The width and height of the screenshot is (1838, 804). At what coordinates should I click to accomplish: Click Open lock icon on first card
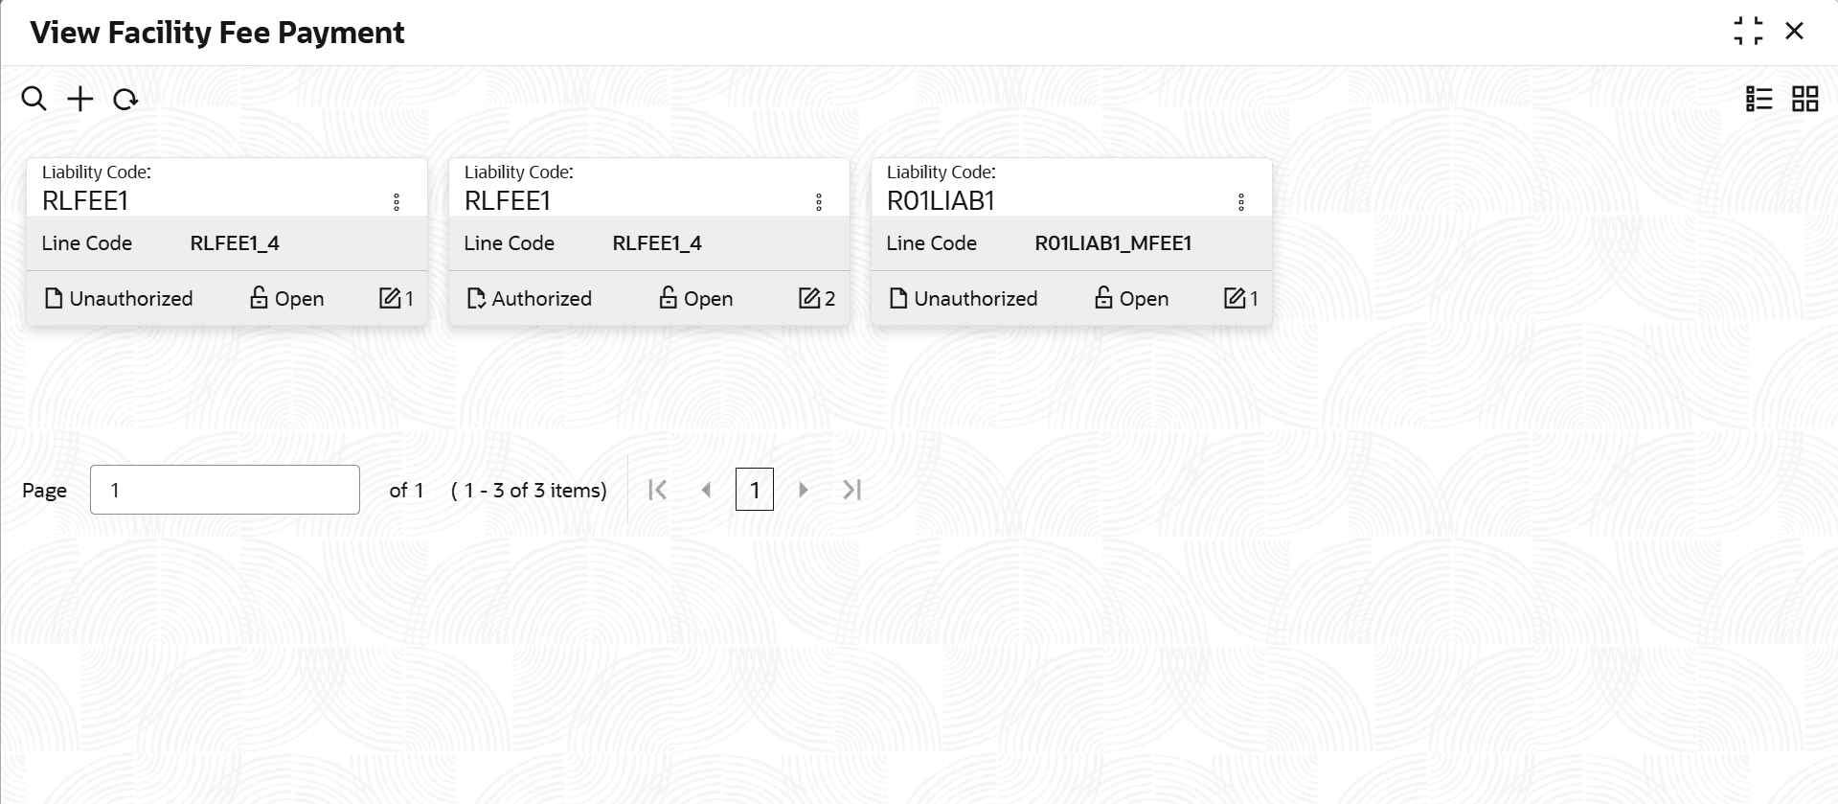pyautogui.click(x=259, y=298)
